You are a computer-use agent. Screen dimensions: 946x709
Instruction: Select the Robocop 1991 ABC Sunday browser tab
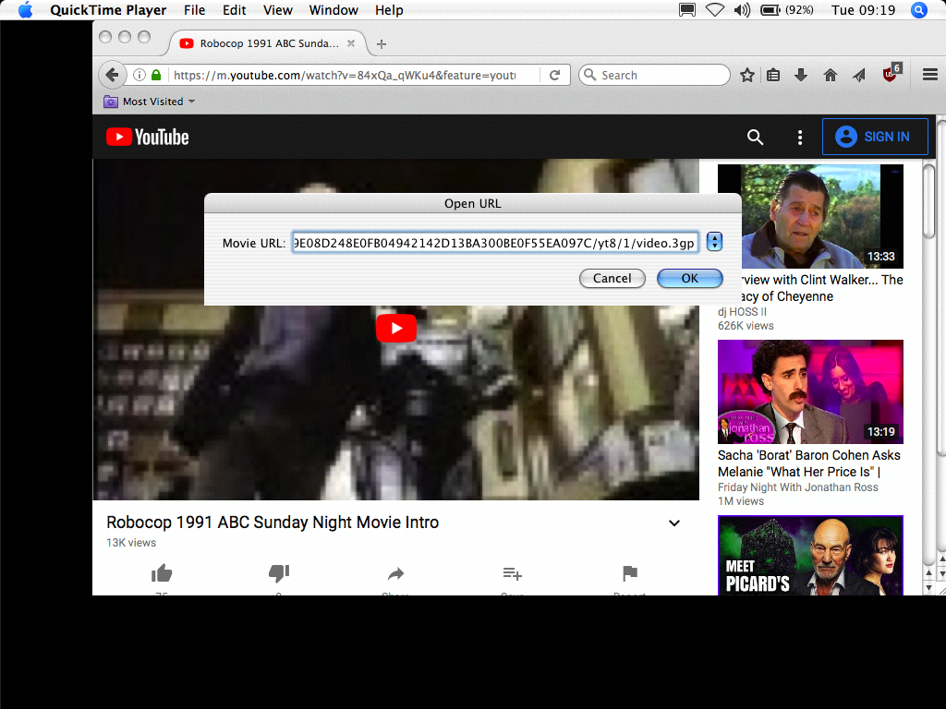(x=269, y=43)
